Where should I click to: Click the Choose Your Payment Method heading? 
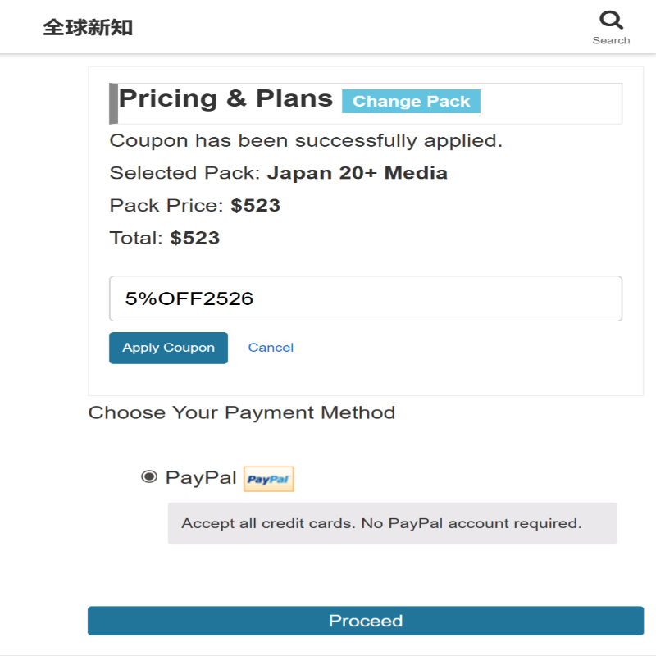pyautogui.click(x=242, y=412)
